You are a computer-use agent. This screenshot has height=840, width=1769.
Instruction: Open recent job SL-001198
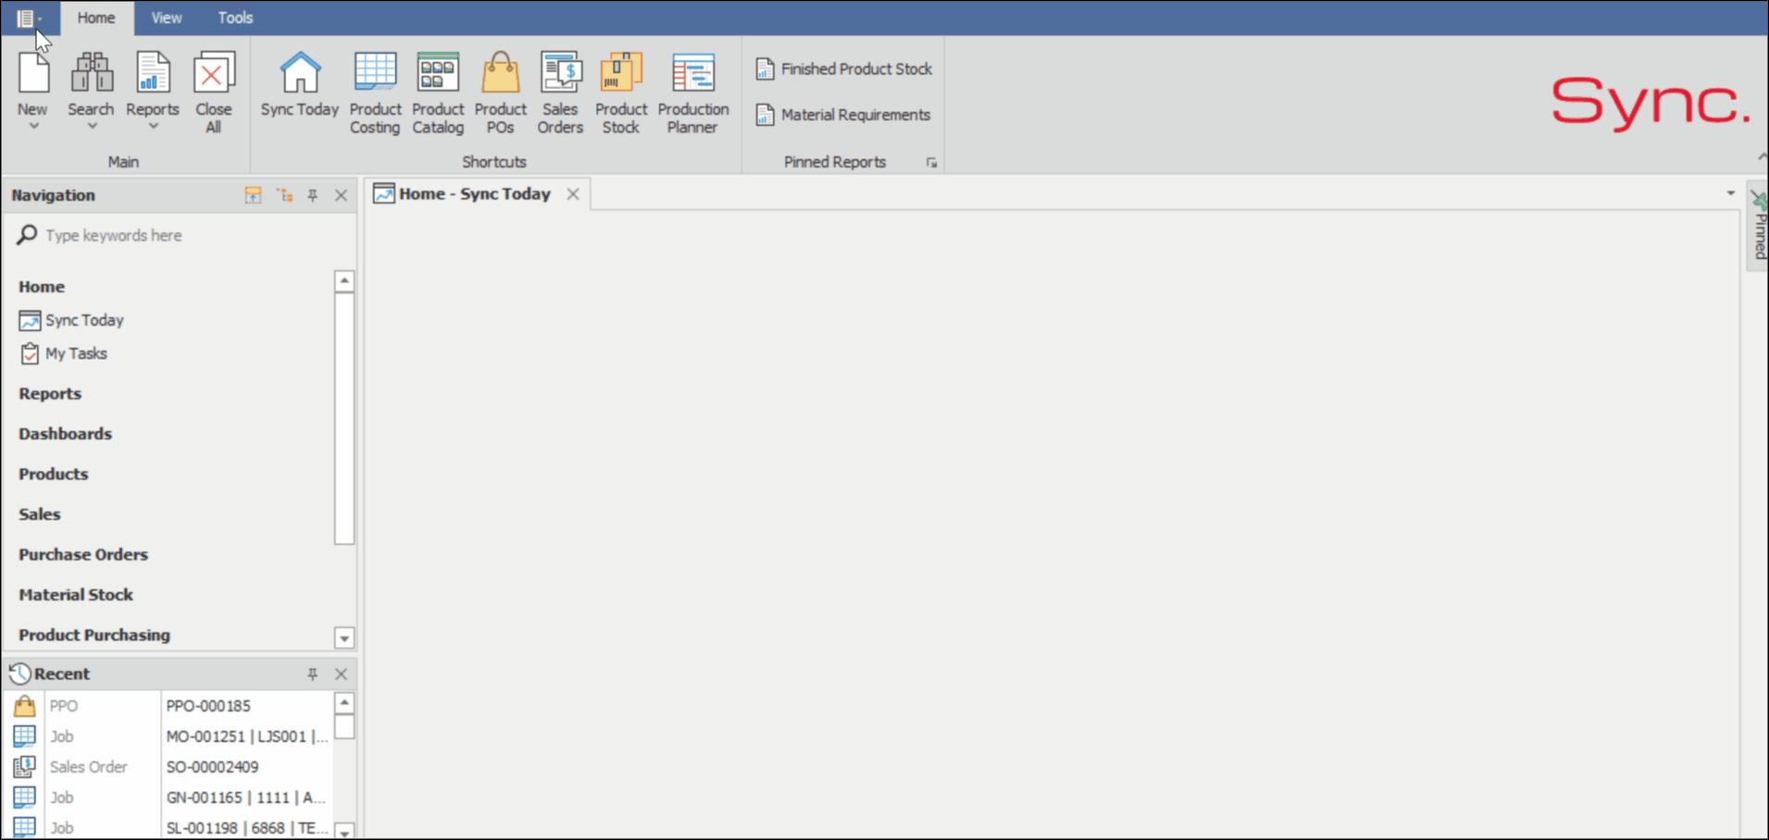click(247, 828)
